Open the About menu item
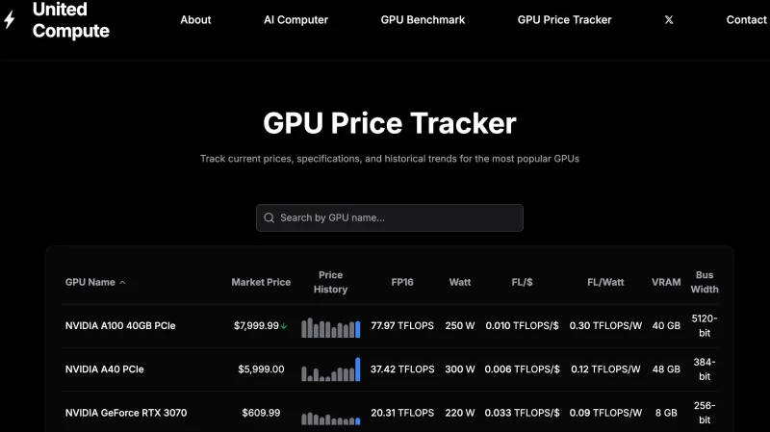 pos(195,20)
